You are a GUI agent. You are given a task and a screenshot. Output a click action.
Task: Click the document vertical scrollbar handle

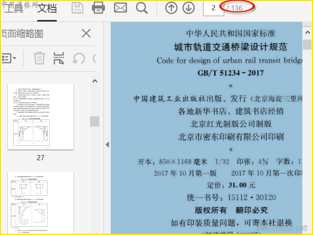307,45
